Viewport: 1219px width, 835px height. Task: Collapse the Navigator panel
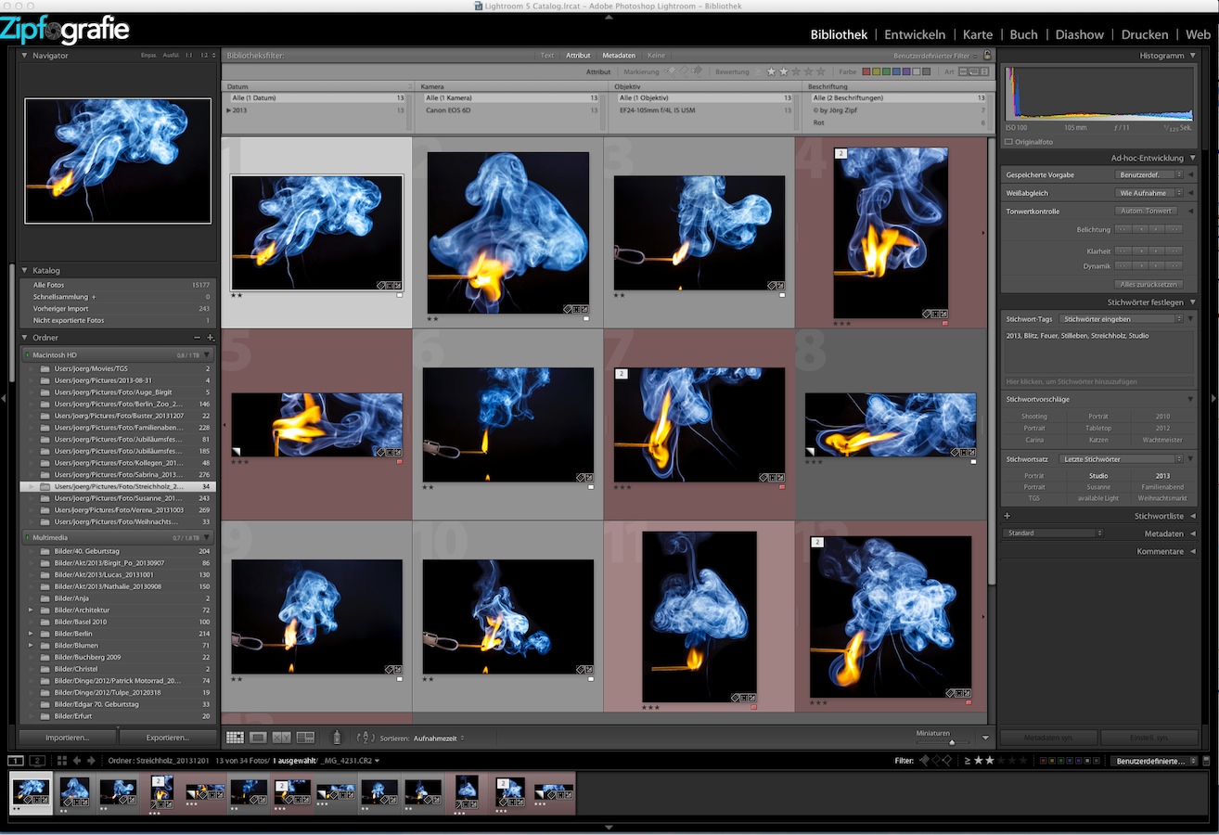[24, 56]
